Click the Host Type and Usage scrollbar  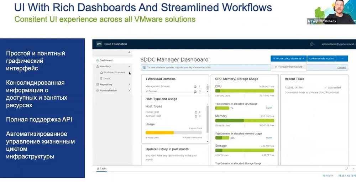[x=208, y=123]
